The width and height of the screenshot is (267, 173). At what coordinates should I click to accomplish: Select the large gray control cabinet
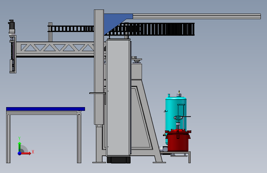point(119,97)
